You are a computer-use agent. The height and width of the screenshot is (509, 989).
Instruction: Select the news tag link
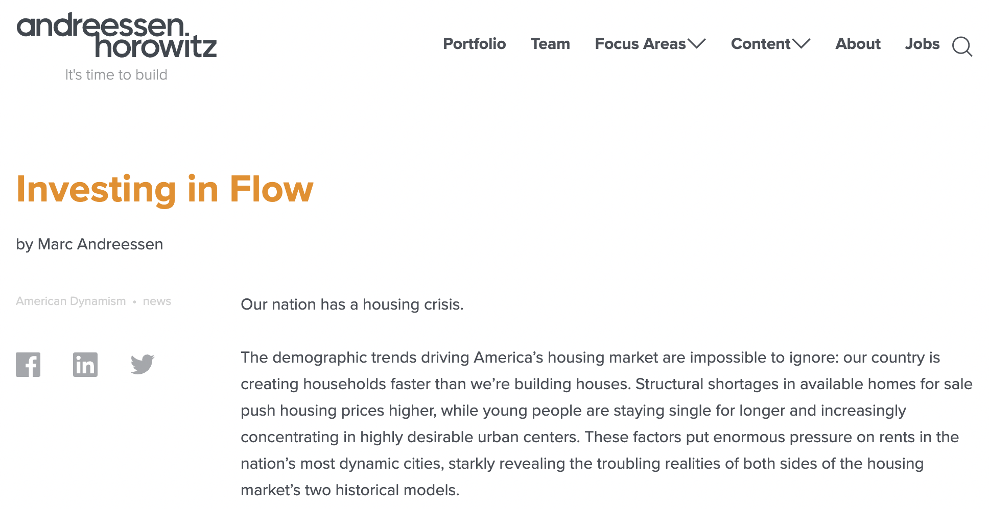157,301
